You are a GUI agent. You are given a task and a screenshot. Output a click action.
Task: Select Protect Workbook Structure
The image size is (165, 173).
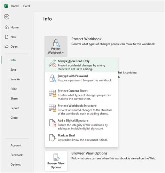pos(81,110)
